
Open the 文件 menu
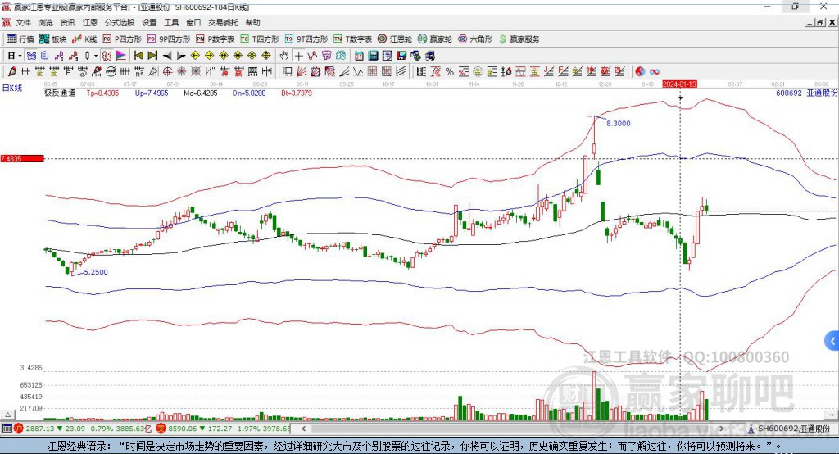pos(23,22)
